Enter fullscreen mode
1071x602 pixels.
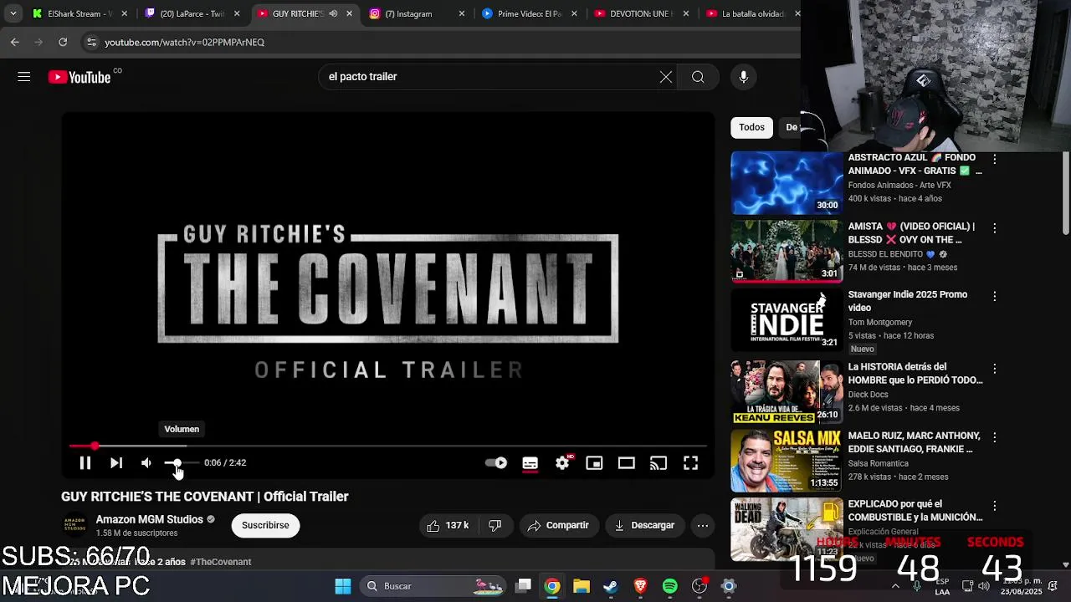(x=690, y=462)
